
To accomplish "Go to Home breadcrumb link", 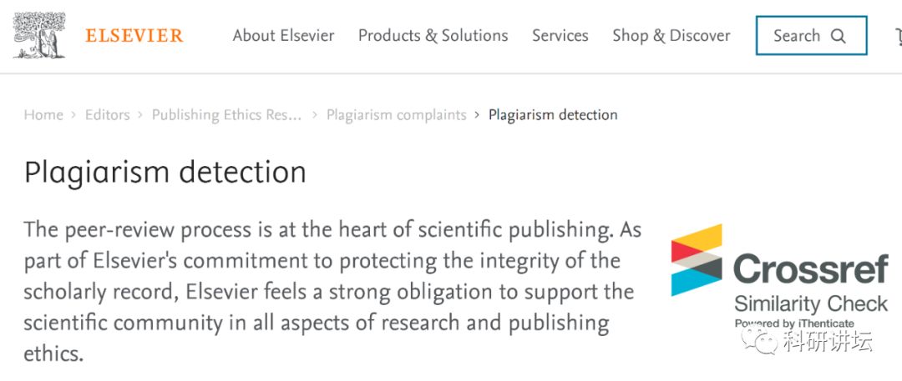I will click(43, 115).
